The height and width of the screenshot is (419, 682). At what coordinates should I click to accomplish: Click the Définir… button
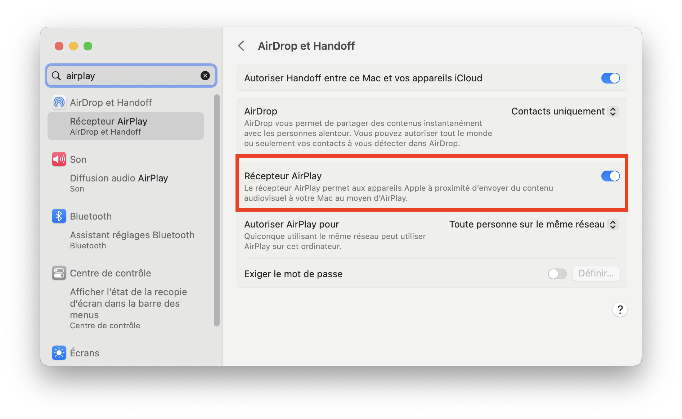point(596,274)
